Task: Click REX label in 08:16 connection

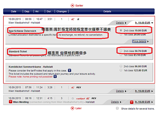Action: [94, 98]
